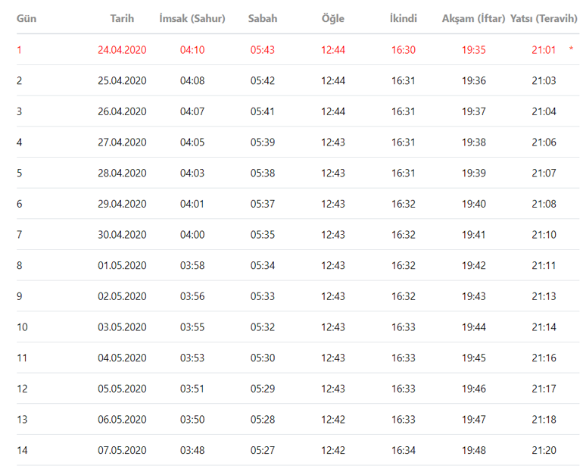Click the Yatsı time 21:20
The image size is (583, 469).
pos(544,451)
